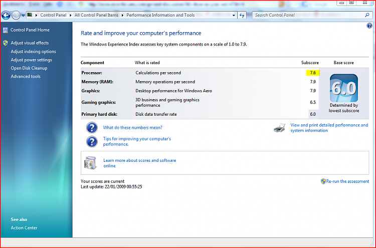Open What do these numbers mean link
Image resolution: width=376 pixels, height=248 pixels.
click(x=133, y=127)
